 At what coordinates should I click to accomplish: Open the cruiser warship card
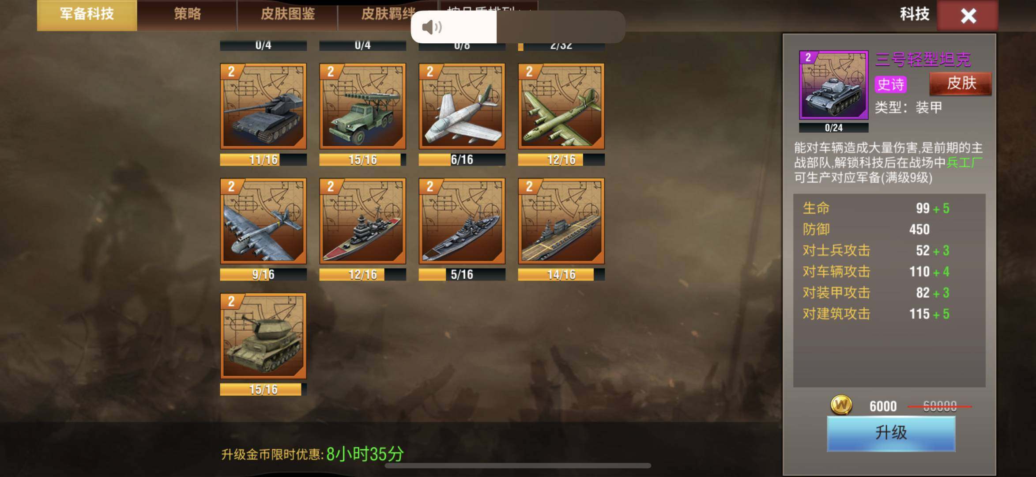coord(362,221)
